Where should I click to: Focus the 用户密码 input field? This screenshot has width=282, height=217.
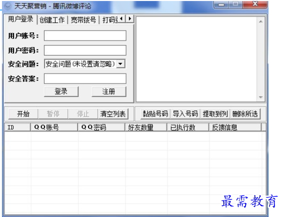pos(85,50)
